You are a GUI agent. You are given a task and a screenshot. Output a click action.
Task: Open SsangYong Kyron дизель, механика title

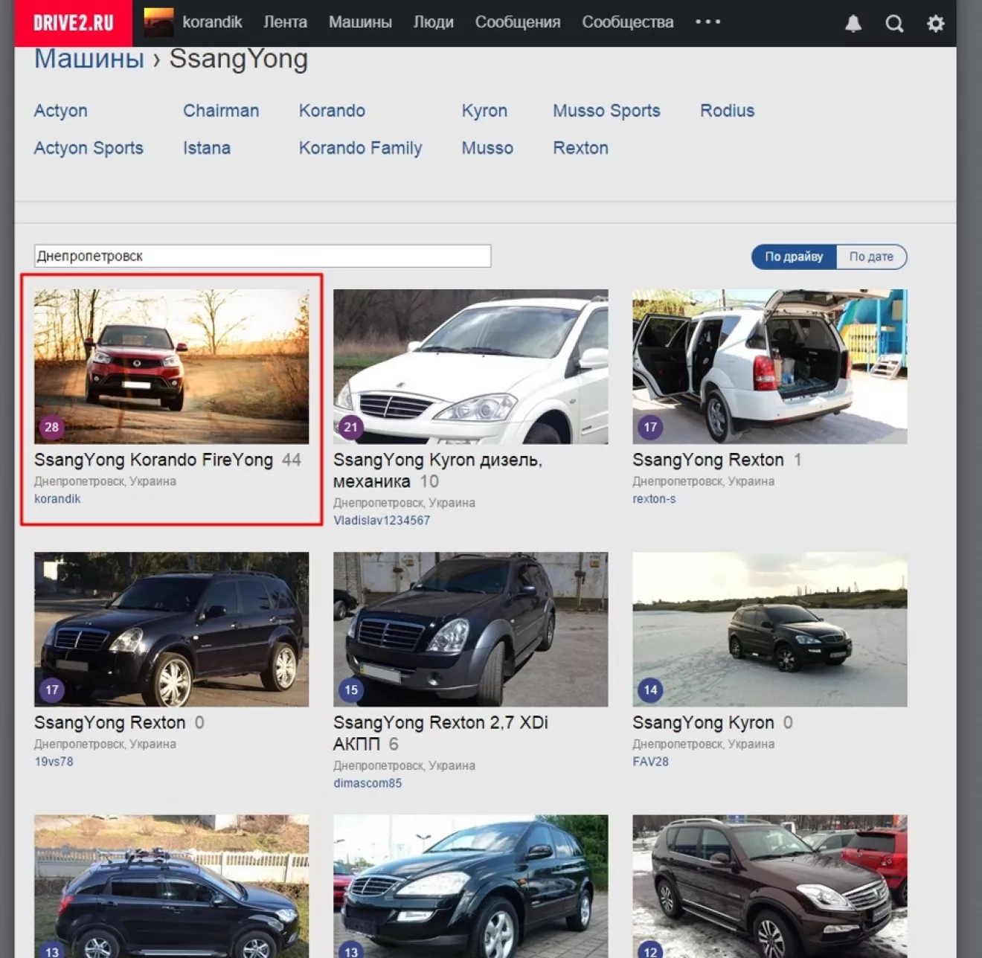point(437,470)
